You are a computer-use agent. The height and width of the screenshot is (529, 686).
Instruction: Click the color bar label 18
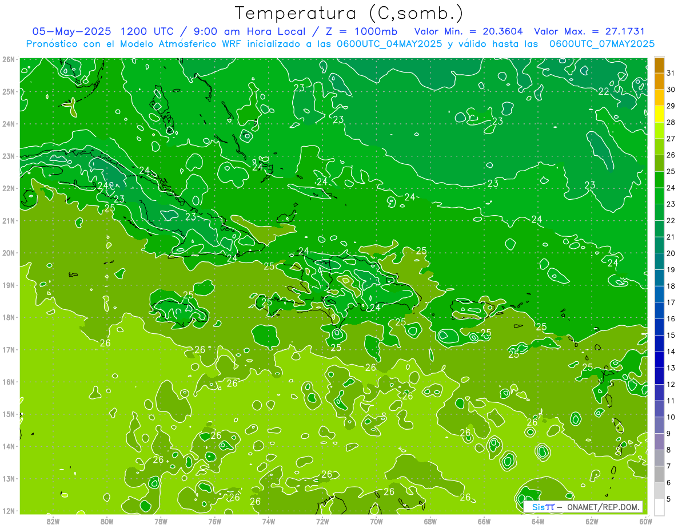pyautogui.click(x=671, y=286)
